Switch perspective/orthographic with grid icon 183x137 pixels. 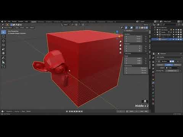120,53
